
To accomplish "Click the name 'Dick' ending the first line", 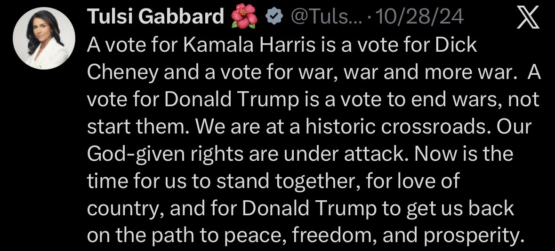I will point(457,45).
